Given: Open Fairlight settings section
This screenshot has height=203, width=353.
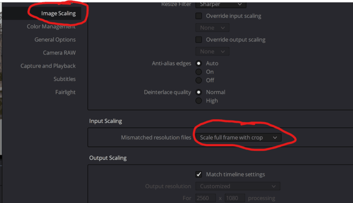Looking at the screenshot, I should pyautogui.click(x=65, y=92).
